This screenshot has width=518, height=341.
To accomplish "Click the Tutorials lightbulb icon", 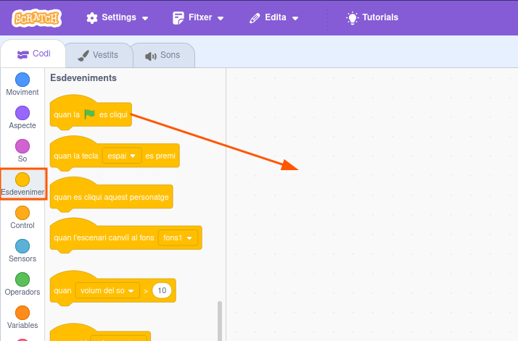I will [x=352, y=18].
